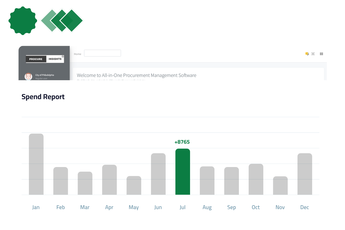The height and width of the screenshot is (230, 345).
Task: Open the Home navigation item
Action: [x=77, y=54]
